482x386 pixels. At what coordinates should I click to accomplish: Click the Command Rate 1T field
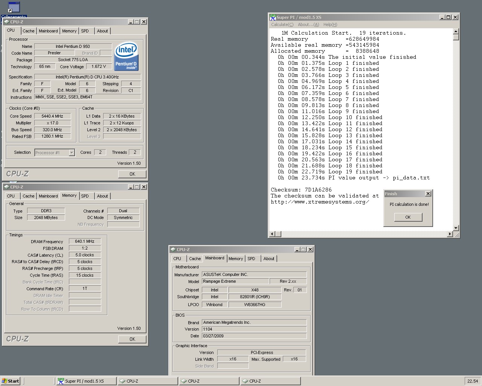(85, 289)
